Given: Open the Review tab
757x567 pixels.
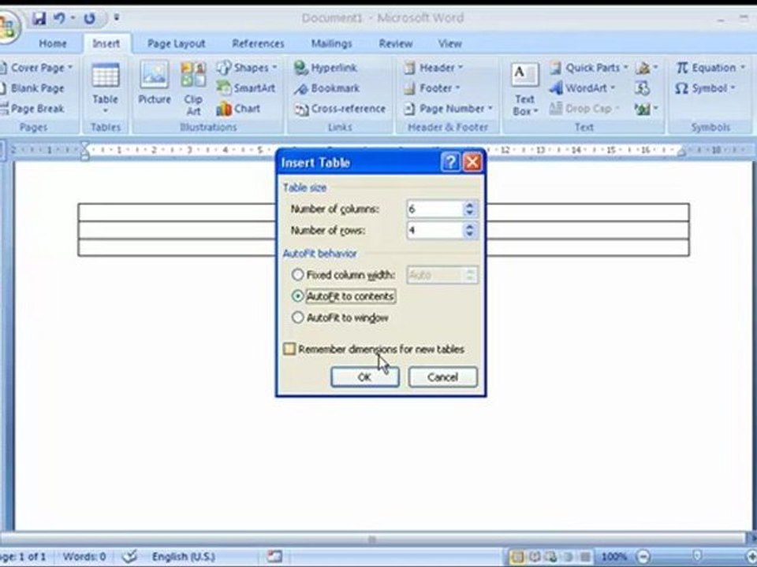Looking at the screenshot, I should point(395,43).
